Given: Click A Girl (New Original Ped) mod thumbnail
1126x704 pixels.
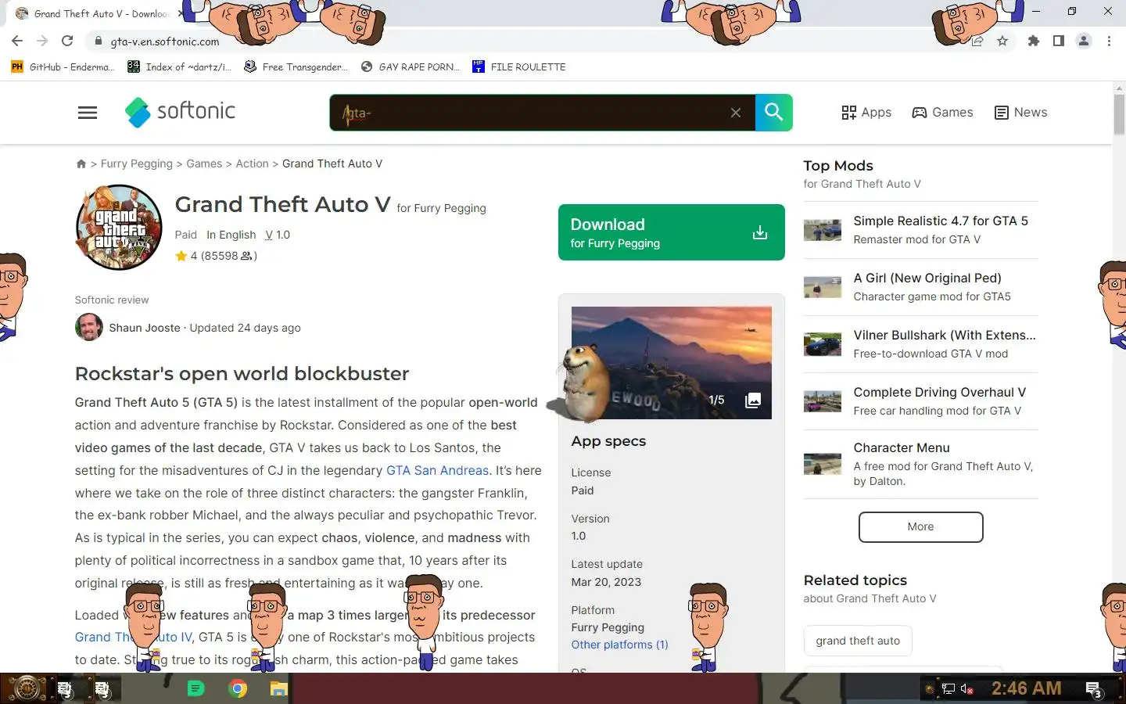Looking at the screenshot, I should tap(823, 287).
